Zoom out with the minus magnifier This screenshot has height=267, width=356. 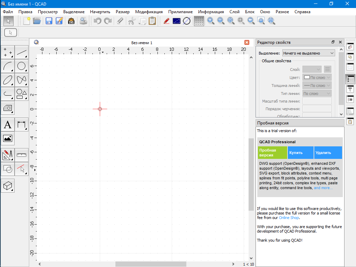point(221,21)
